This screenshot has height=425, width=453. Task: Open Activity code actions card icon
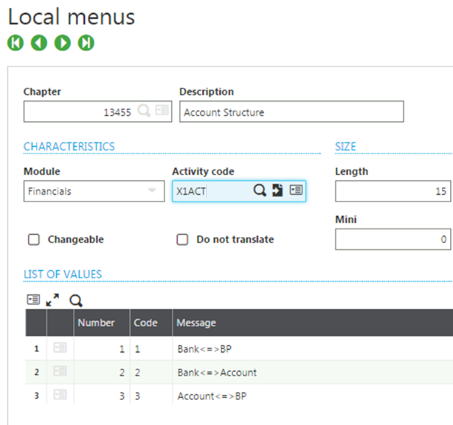click(295, 191)
